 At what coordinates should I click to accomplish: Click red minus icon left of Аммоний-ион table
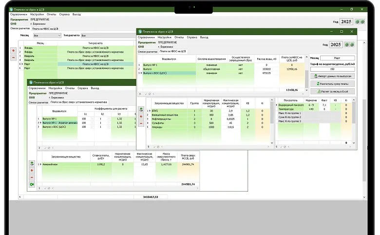click(x=32, y=177)
